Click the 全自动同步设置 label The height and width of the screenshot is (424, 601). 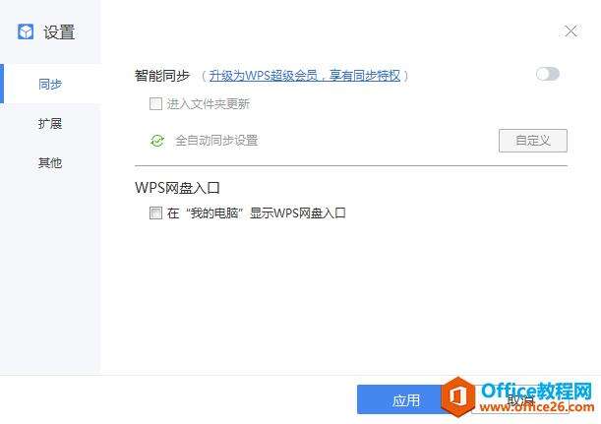tap(216, 141)
